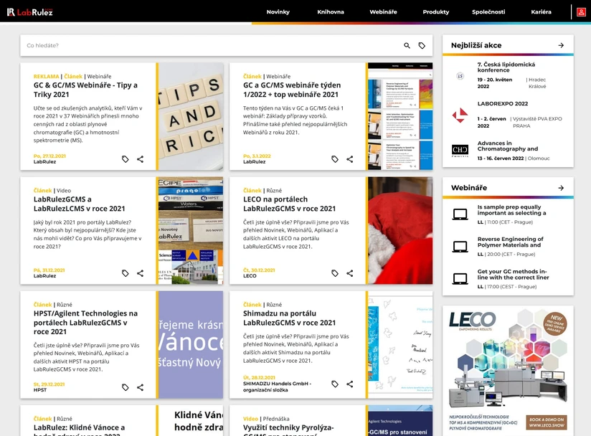Screen dimensions: 591x436
Task: Open the tag filter icon in search bar
Action: 422,46
